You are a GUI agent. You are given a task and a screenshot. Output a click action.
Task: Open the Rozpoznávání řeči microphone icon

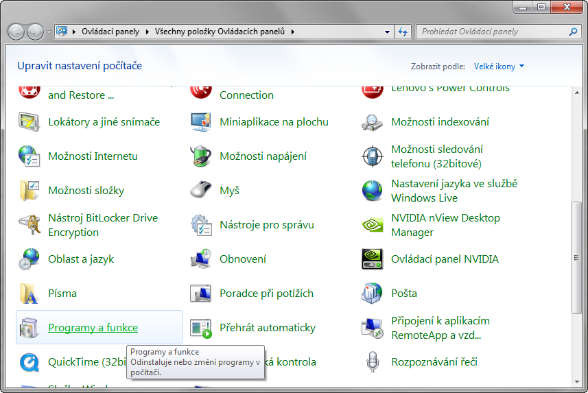(372, 362)
